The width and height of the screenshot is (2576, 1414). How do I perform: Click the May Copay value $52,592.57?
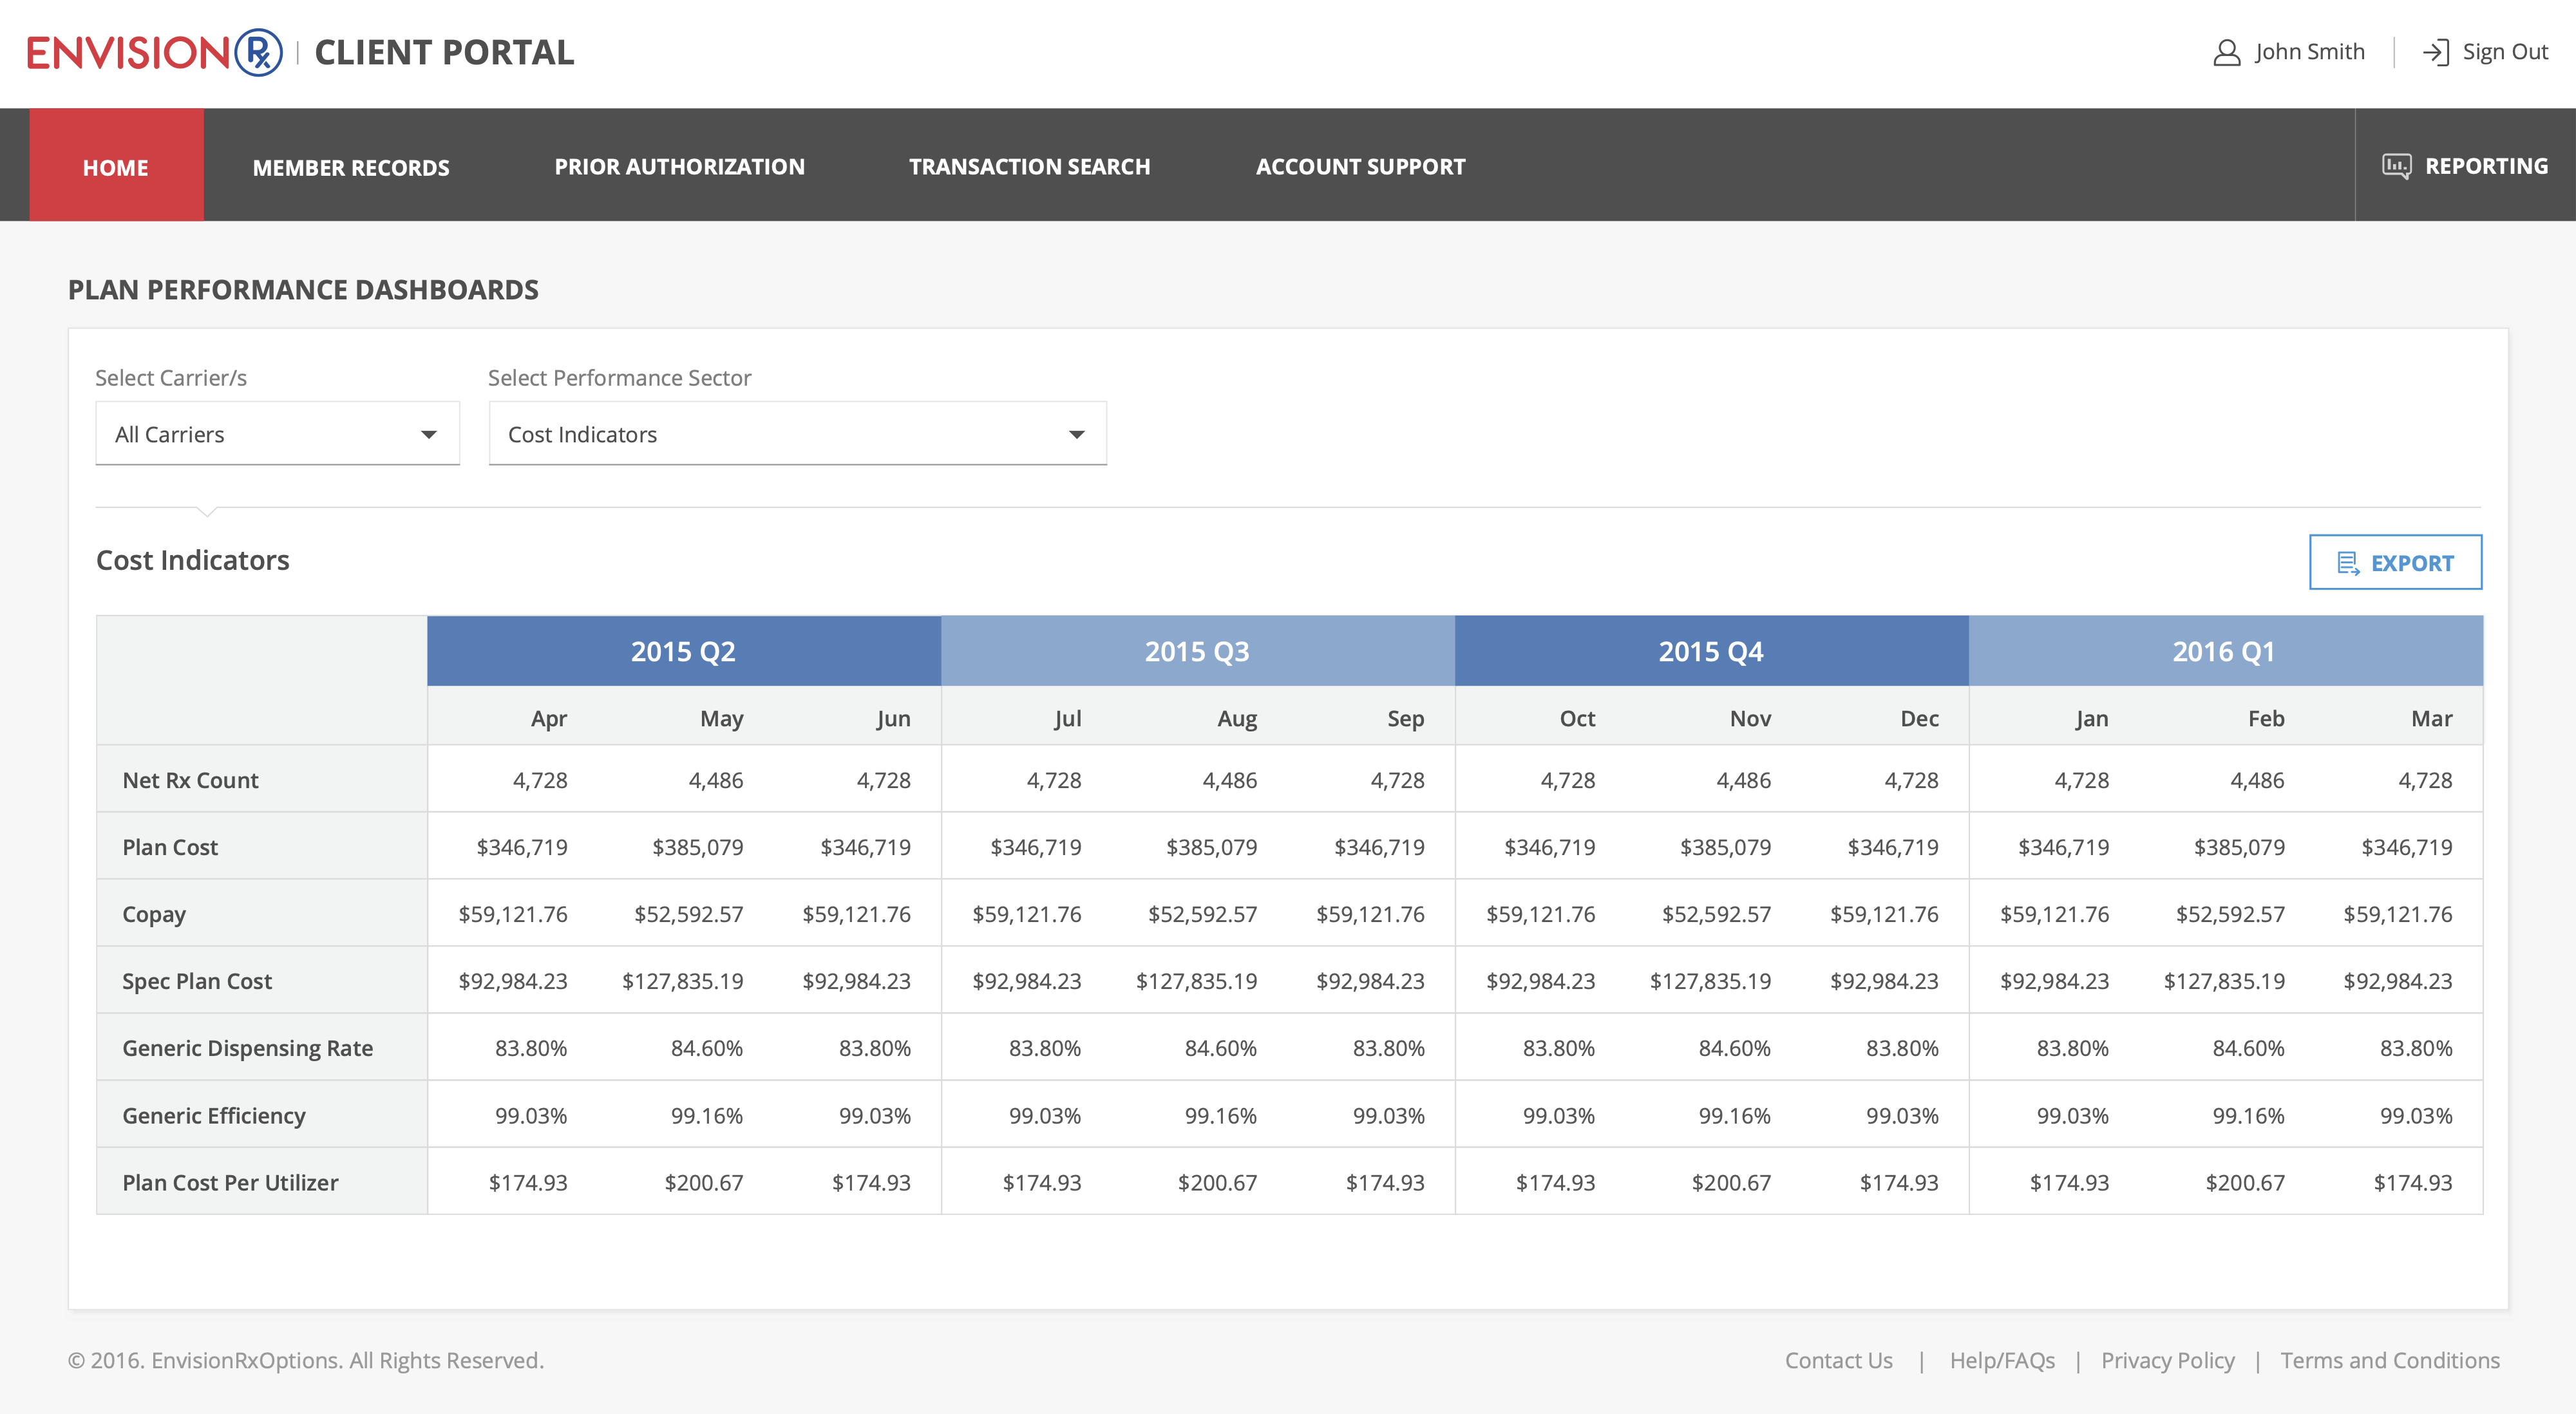click(688, 914)
